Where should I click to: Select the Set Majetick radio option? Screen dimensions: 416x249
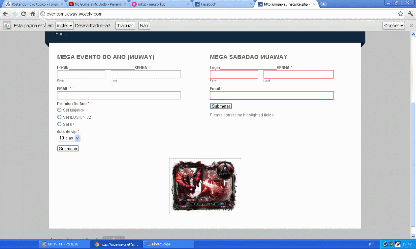(x=59, y=110)
